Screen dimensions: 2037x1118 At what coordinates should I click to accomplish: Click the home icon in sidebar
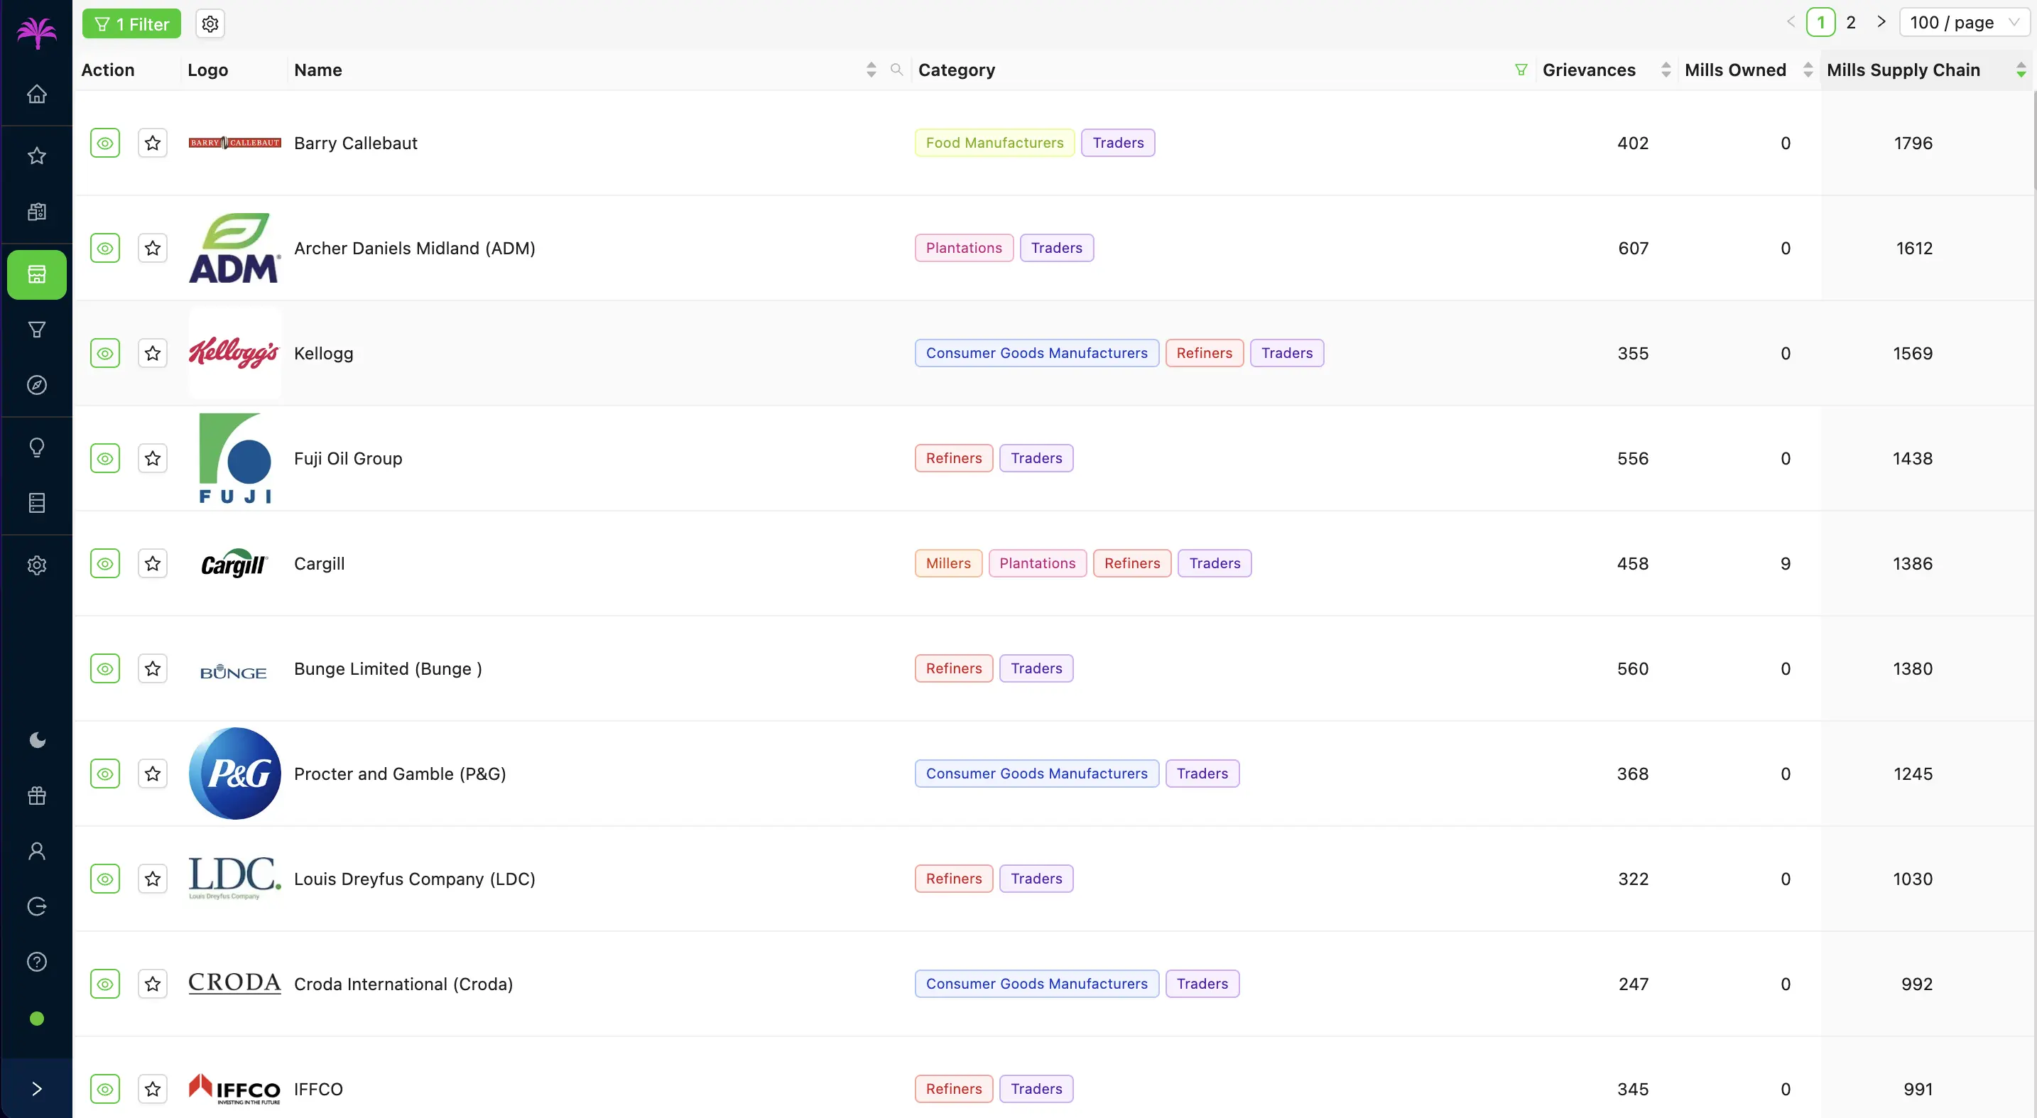tap(36, 94)
